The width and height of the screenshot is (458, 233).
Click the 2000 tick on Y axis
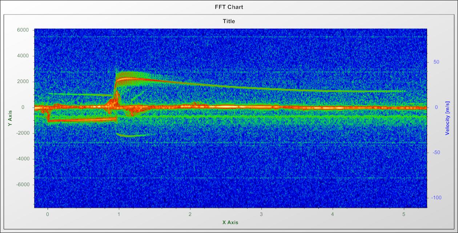tap(23, 82)
